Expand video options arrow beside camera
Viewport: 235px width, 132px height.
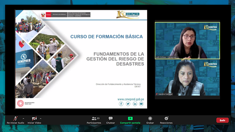pyautogui.click(x=40, y=119)
